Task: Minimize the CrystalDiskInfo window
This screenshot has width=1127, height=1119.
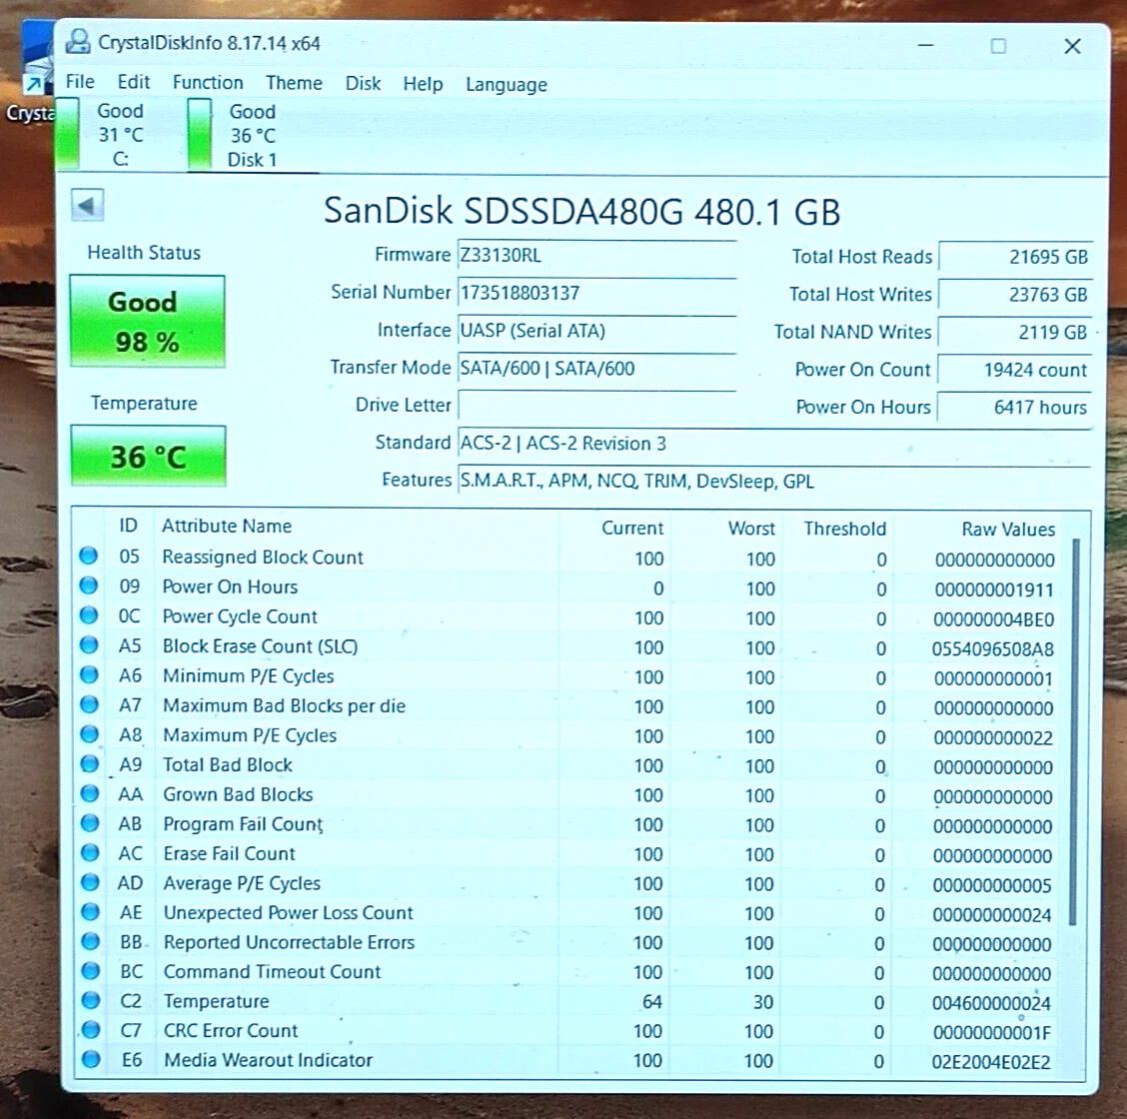Action: pos(926,45)
